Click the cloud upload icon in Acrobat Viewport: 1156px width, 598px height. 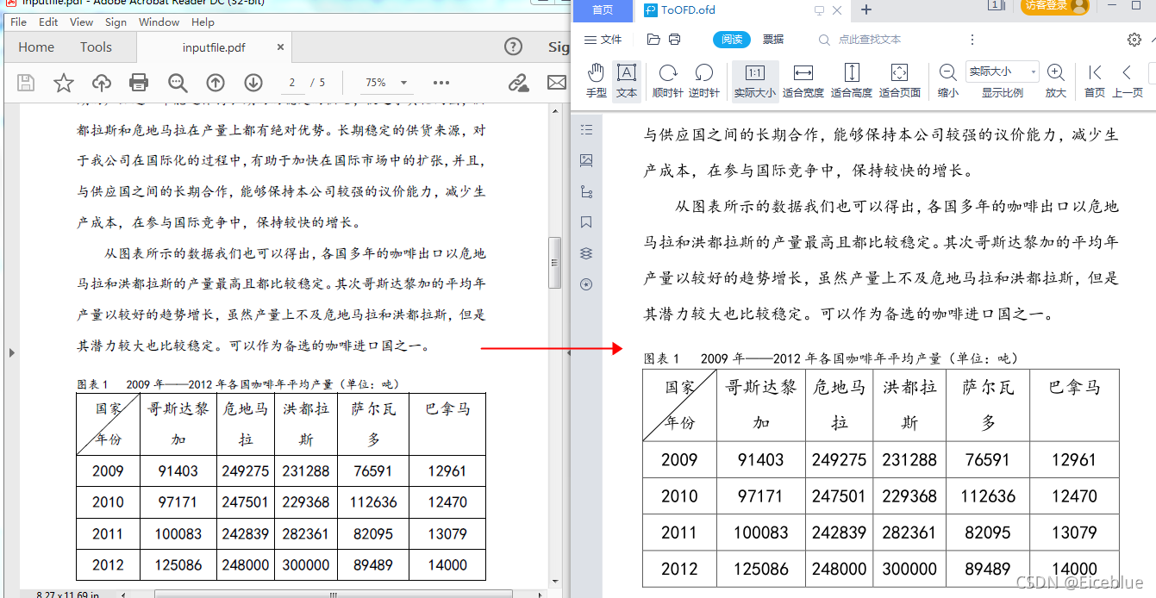click(x=102, y=83)
